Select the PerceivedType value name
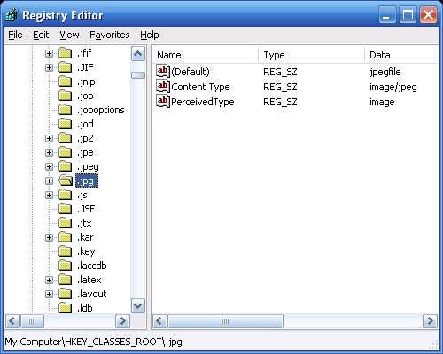443x354 pixels. [x=203, y=102]
